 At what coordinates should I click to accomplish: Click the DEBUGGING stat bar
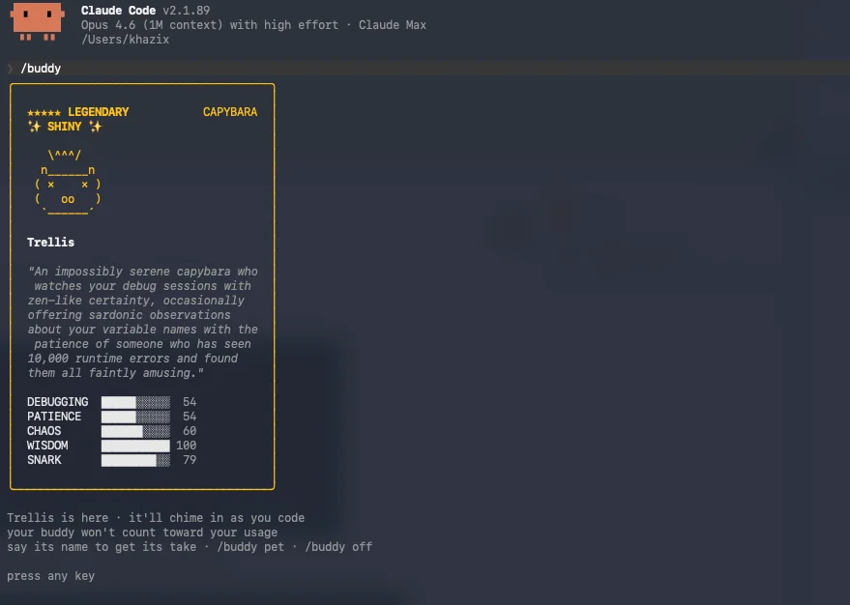135,402
